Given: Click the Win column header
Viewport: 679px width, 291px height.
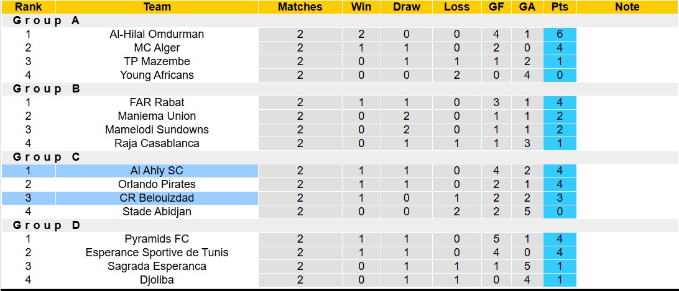Looking at the screenshot, I should pyautogui.click(x=361, y=7).
